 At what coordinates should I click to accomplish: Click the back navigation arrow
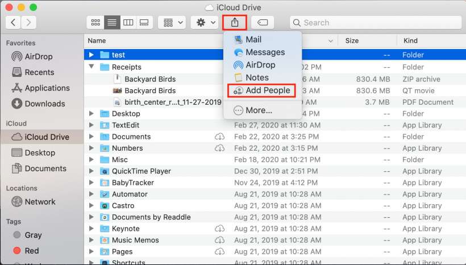[13, 23]
